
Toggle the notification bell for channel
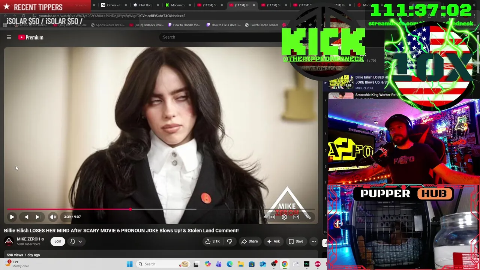tap(73, 241)
